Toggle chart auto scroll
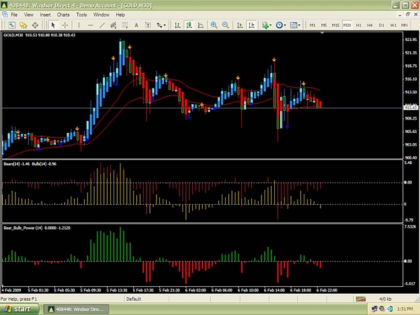Viewport: 420px width, 315px height. click(x=240, y=25)
